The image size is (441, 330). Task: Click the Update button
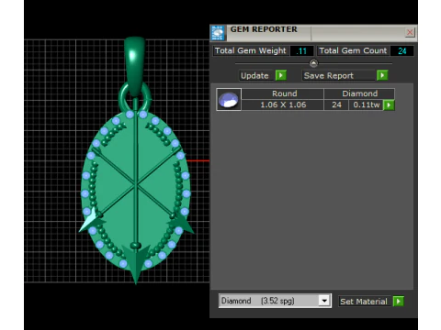[x=256, y=75]
